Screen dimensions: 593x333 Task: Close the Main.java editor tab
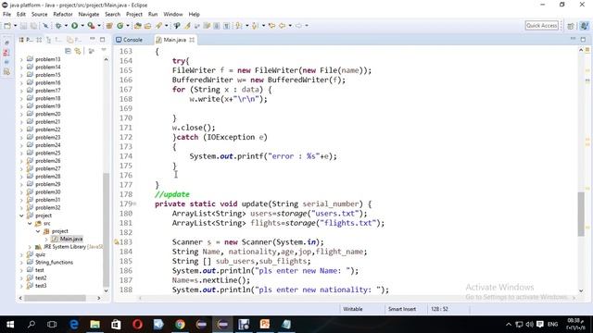point(192,40)
